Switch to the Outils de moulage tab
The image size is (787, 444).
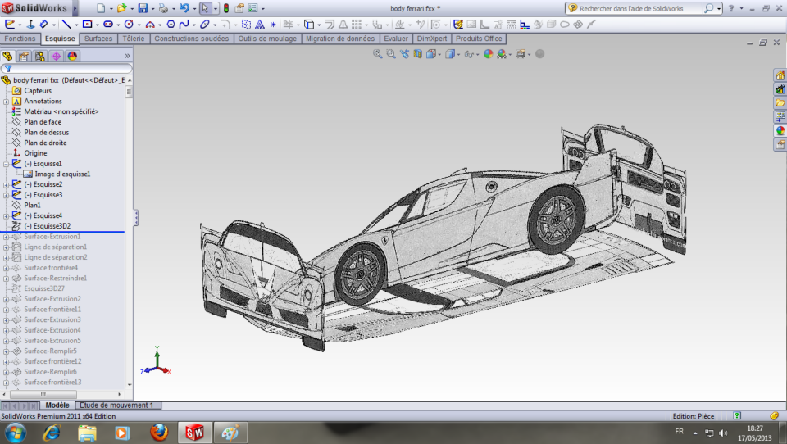tap(267, 39)
